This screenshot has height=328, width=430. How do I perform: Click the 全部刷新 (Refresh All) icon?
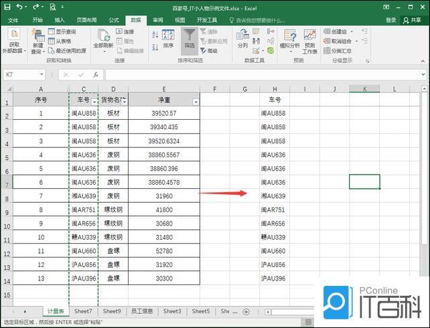[103, 37]
